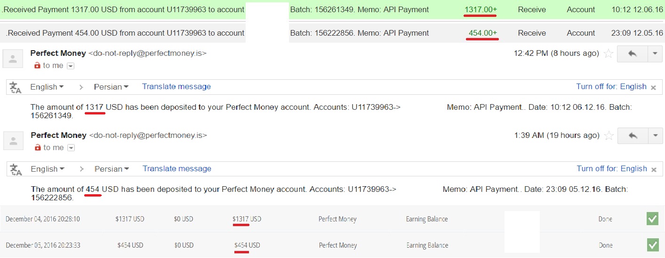The height and width of the screenshot is (258, 665).
Task: Open English source language dropdown, 1317 email
Action: click(x=47, y=87)
